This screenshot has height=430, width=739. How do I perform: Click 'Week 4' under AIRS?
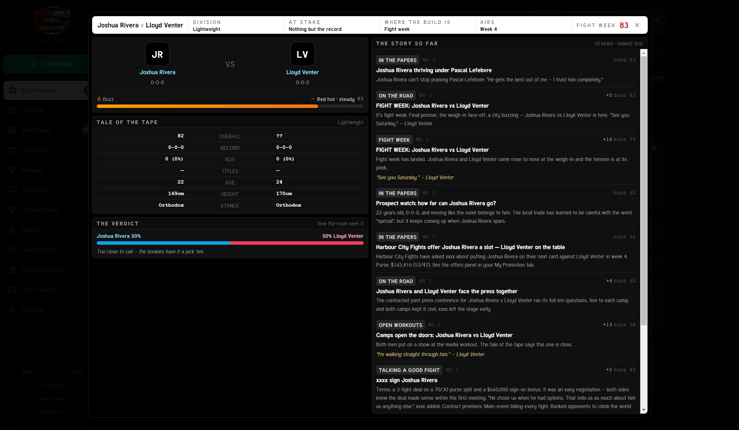[x=488, y=29]
